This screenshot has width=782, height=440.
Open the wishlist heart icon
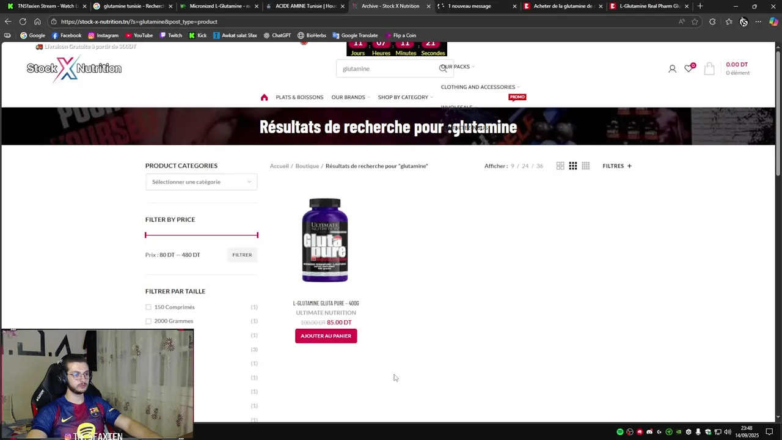(x=689, y=68)
